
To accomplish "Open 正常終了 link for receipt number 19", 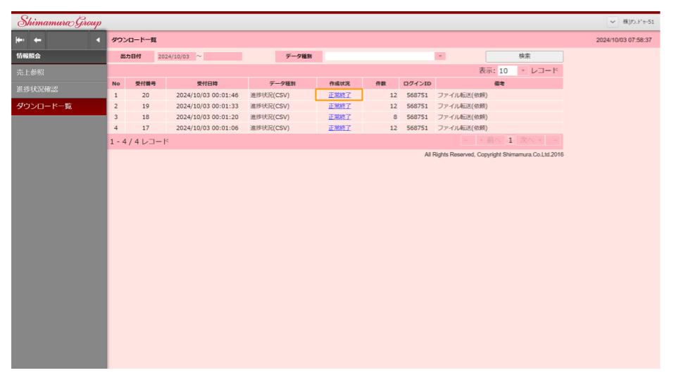I will click(339, 106).
